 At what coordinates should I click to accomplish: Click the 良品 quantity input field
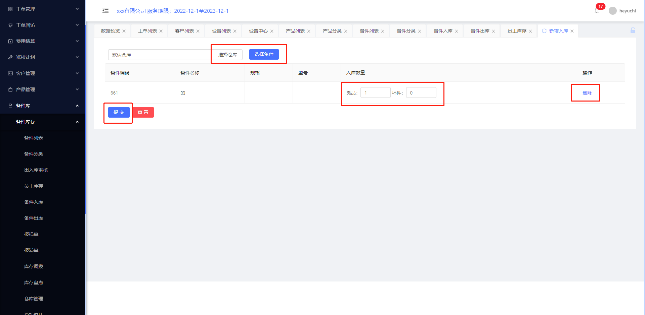coord(375,93)
